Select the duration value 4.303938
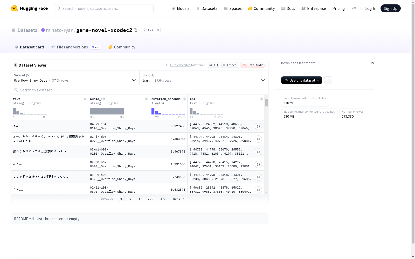Image resolution: width=415 pixels, height=259 pixels. (178, 139)
